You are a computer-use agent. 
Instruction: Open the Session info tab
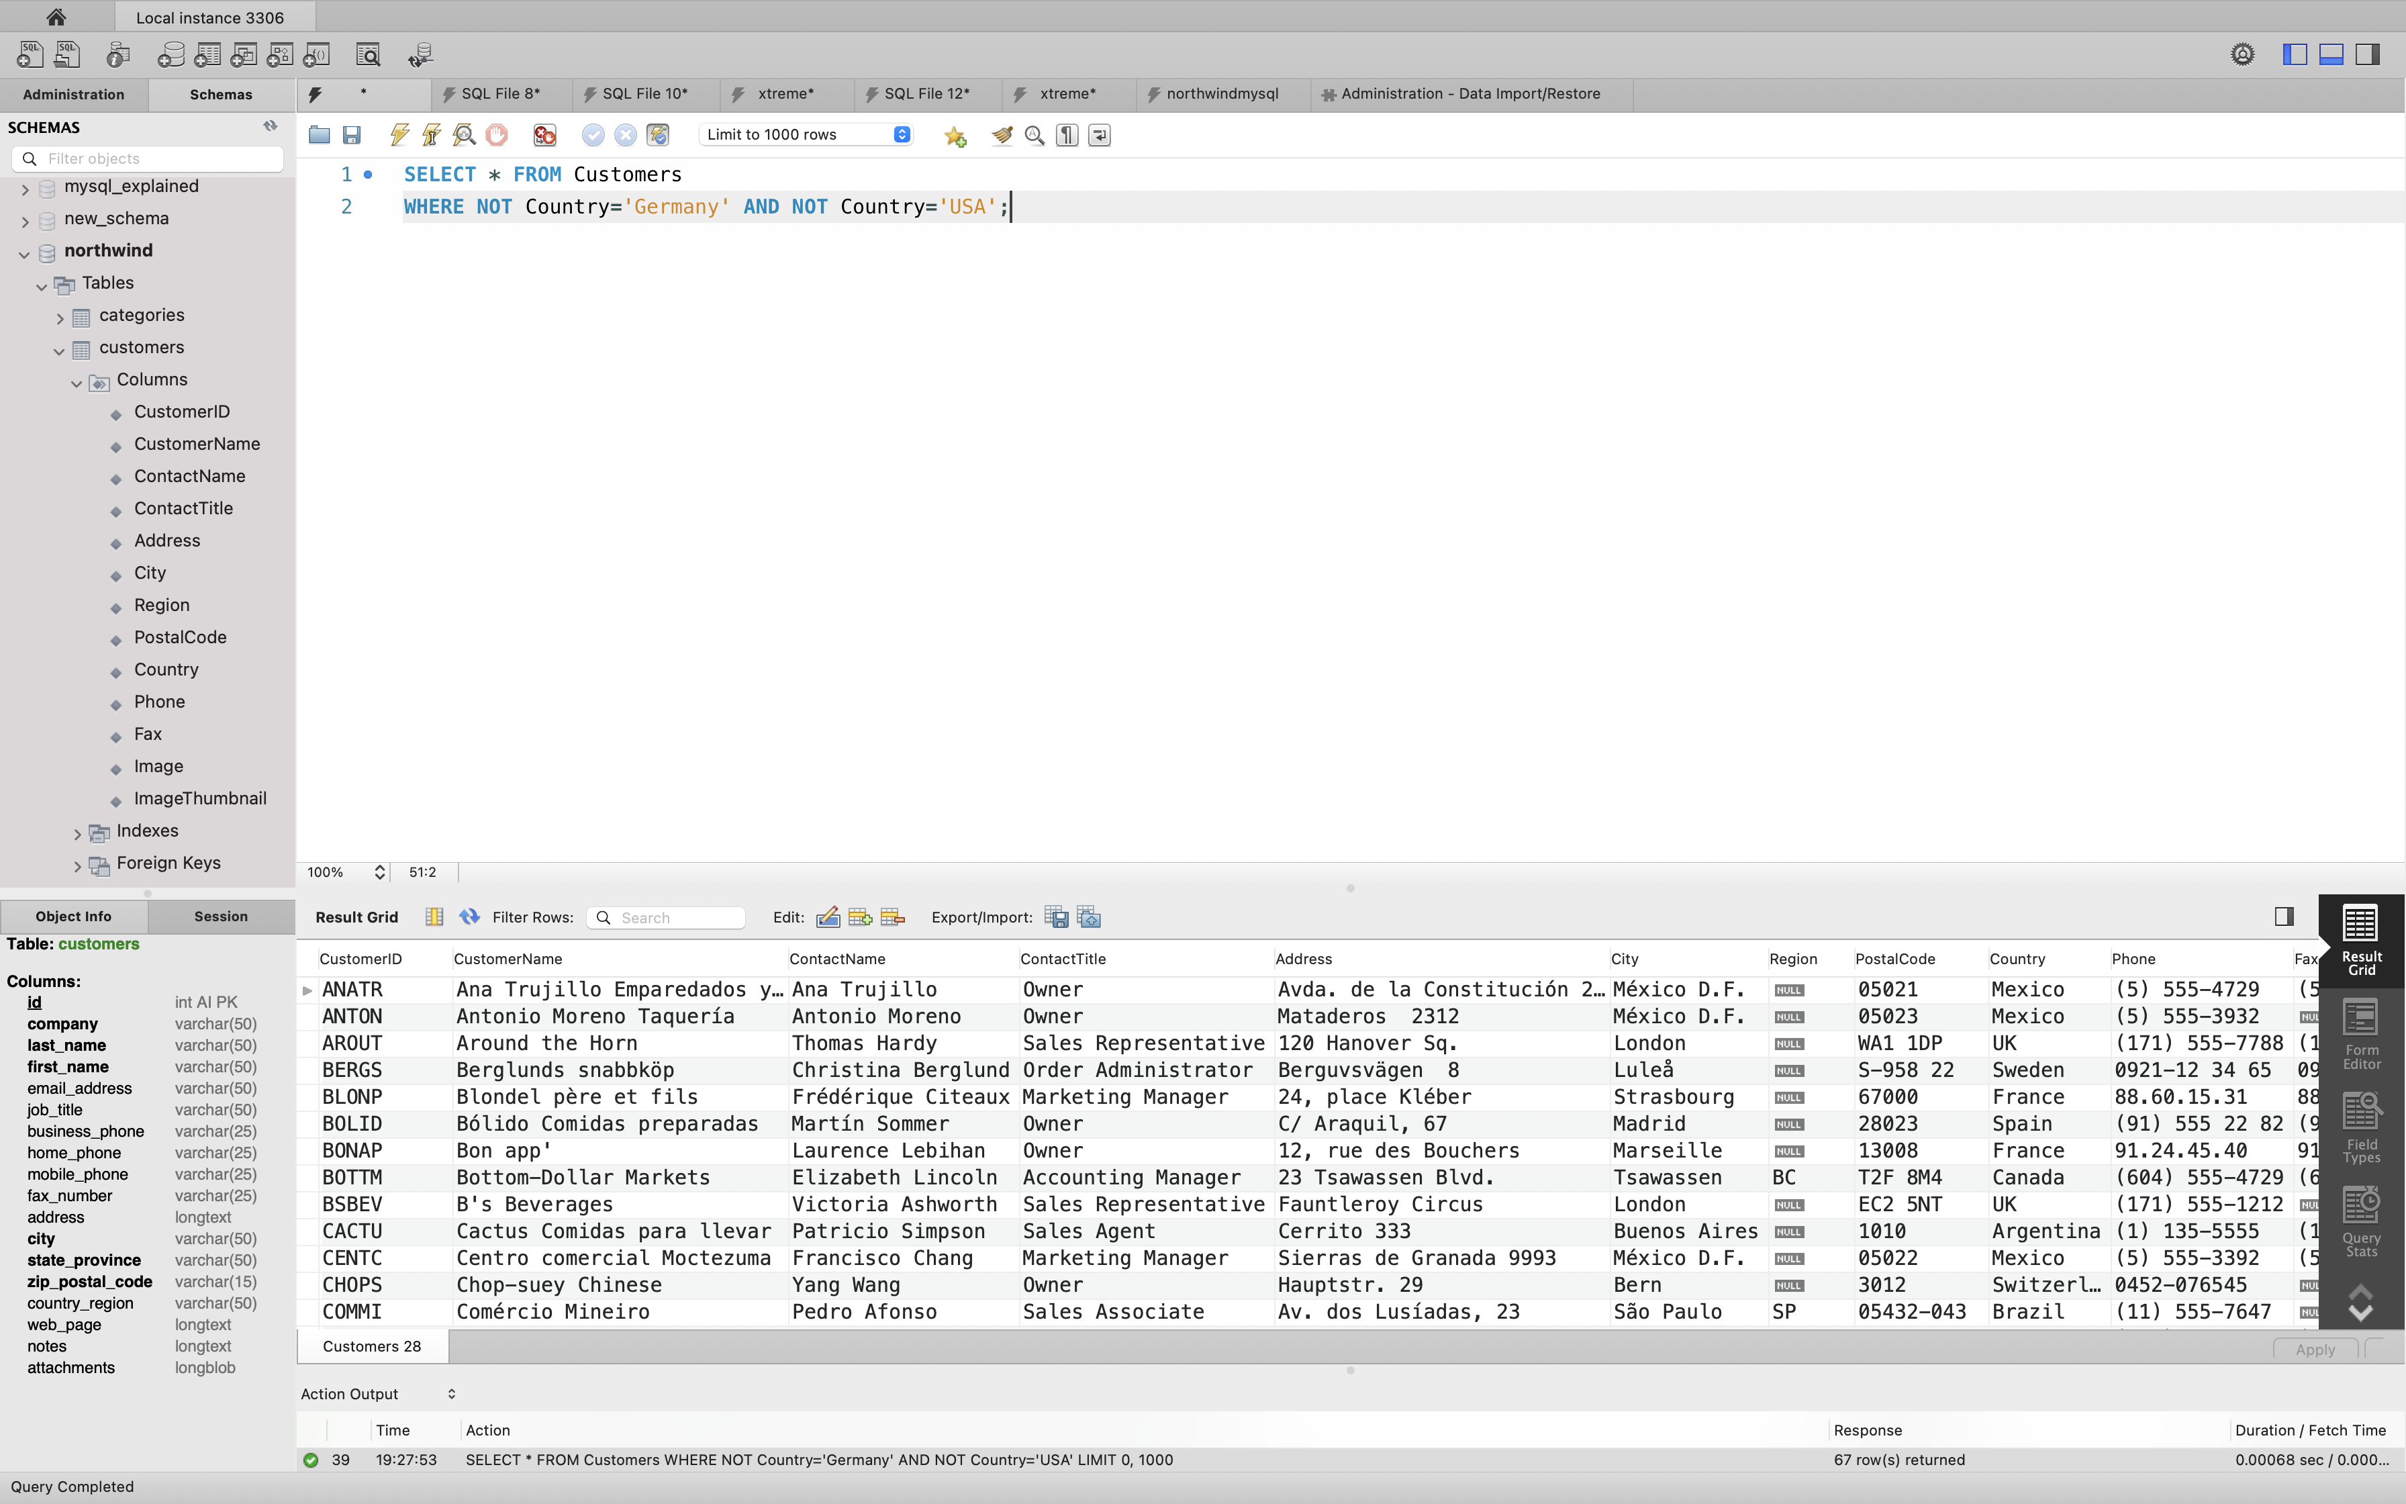coord(221,916)
